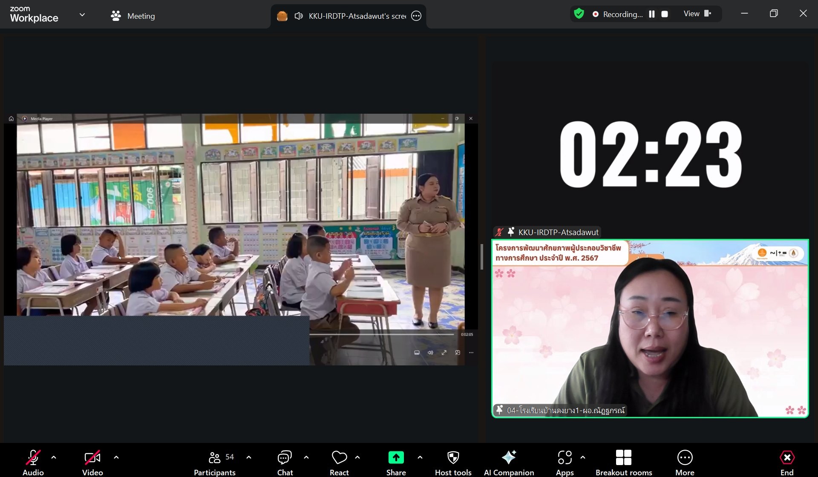Open the Participants panel
The width and height of the screenshot is (818, 477).
[215, 462]
